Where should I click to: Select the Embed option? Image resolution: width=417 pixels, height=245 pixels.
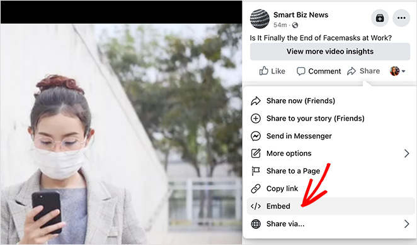coord(331,206)
